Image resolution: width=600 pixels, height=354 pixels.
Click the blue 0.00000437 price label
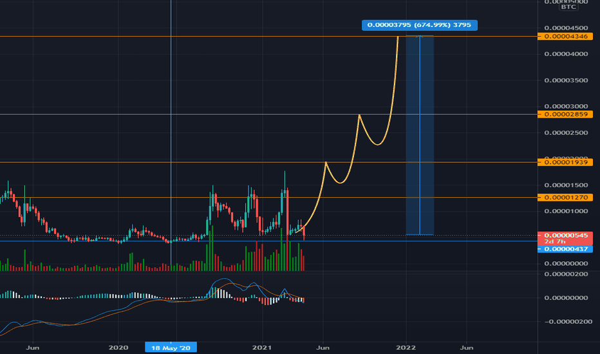(565, 249)
